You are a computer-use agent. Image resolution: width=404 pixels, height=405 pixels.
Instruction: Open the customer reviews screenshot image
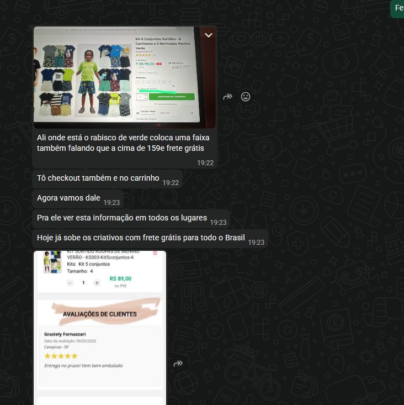pos(100,328)
